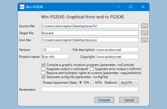Click the heading 'Win-PS2EXE: Graphical front-end to PS2EXE'

pos(83,17)
